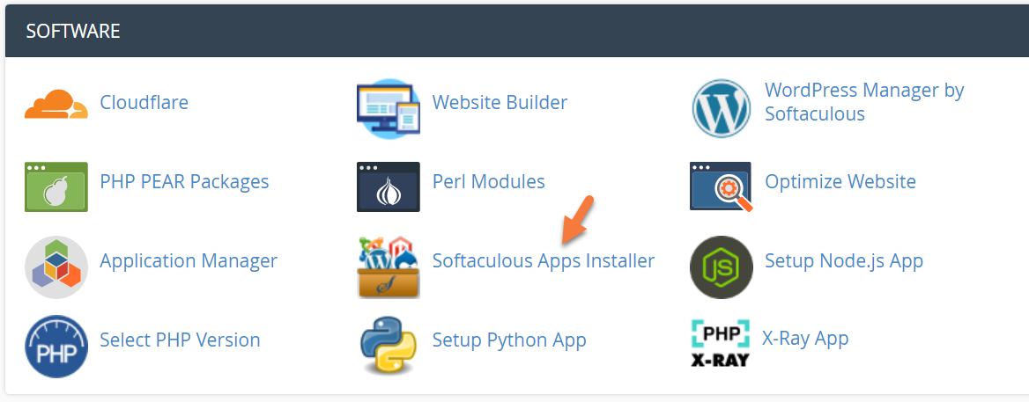
Task: Open the X-Ray App text link
Action: coord(806,339)
